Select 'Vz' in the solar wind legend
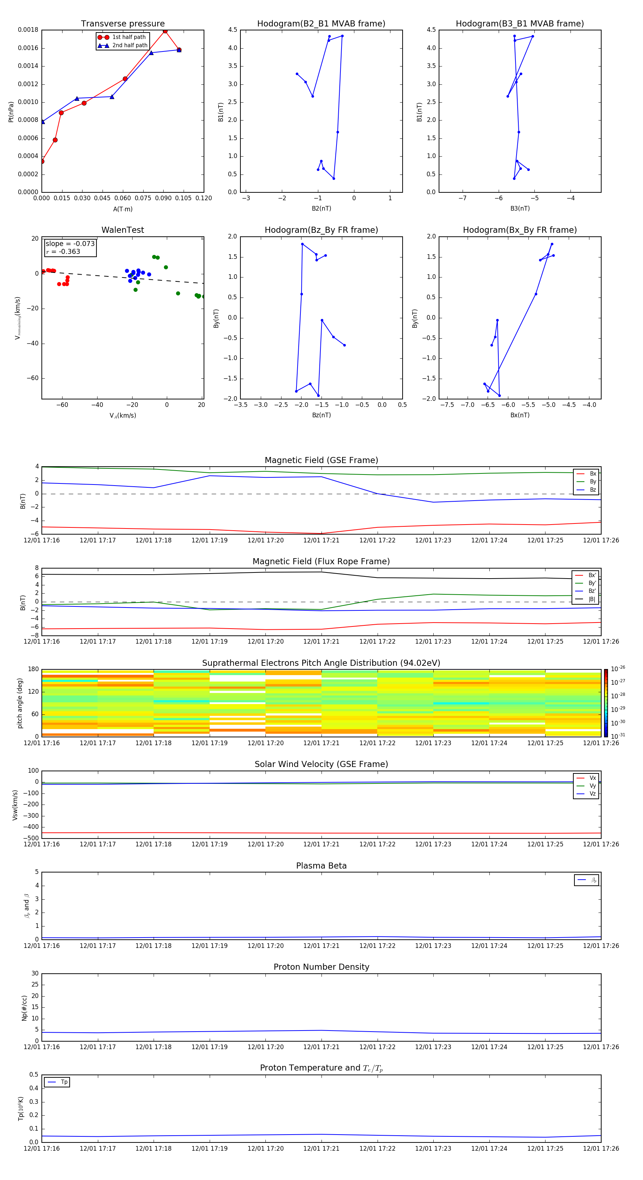Image resolution: width=643 pixels, height=1180 pixels. [586, 794]
